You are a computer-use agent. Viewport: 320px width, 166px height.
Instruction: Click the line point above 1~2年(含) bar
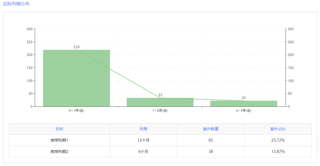160,98
